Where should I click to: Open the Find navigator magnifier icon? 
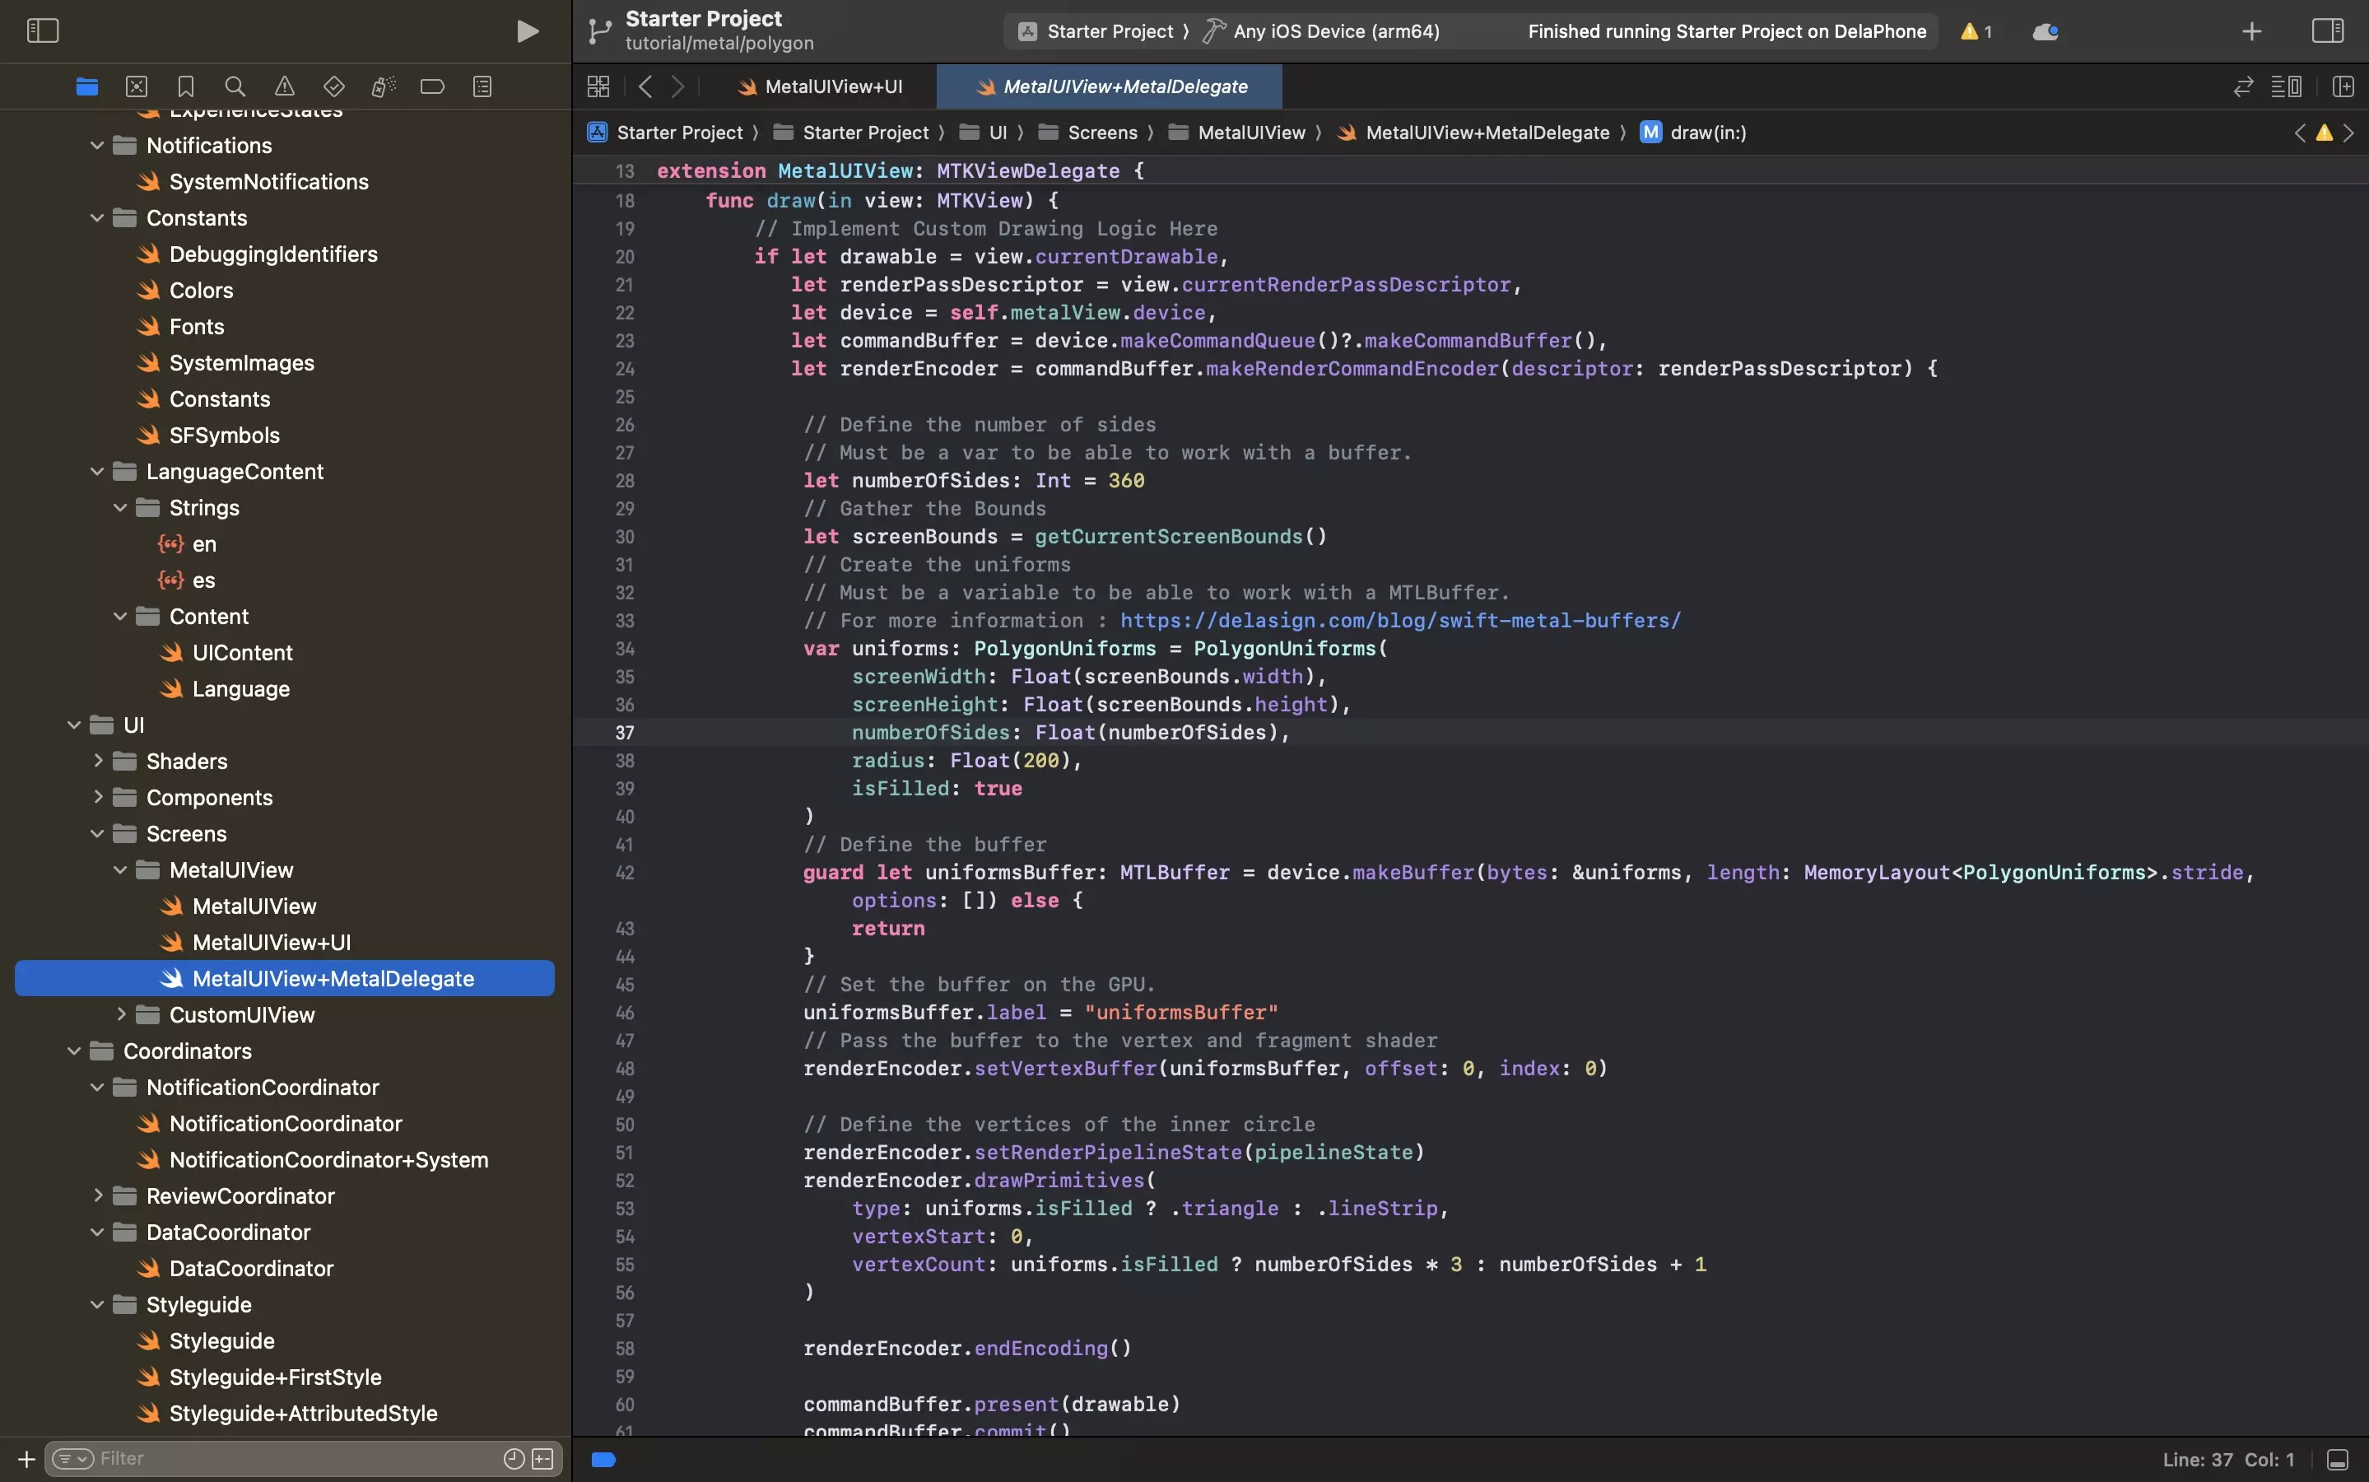(235, 86)
